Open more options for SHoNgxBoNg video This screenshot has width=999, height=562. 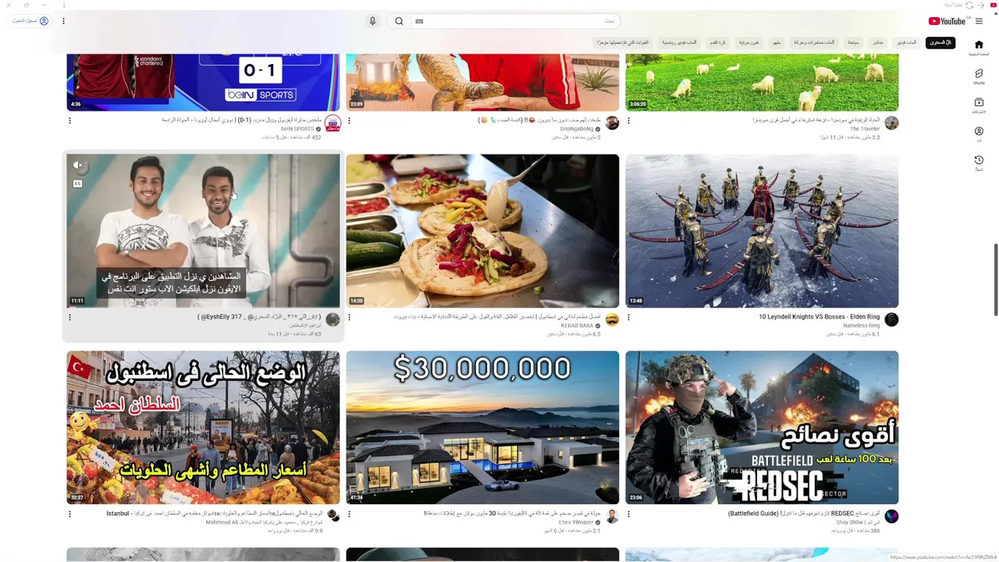point(349,120)
